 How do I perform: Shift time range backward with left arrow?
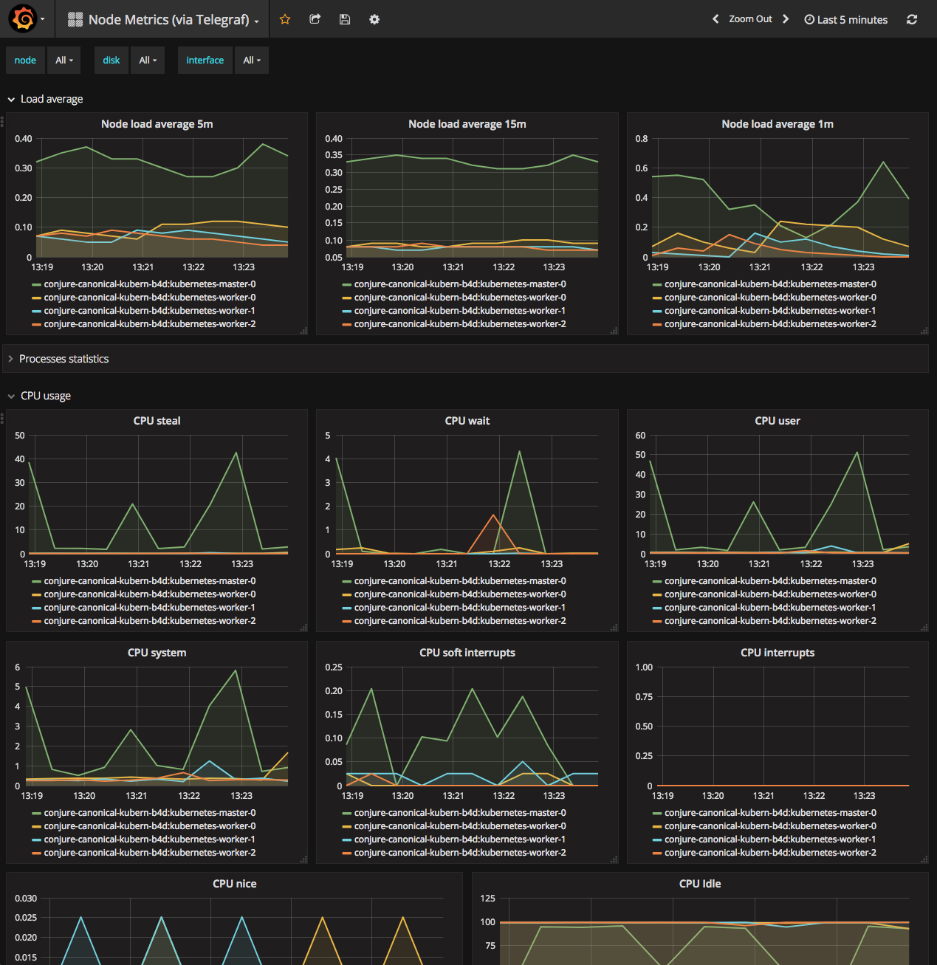pyautogui.click(x=715, y=19)
